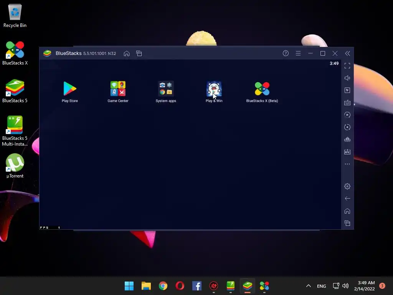Open the BlueStacks help question mark

click(286, 53)
